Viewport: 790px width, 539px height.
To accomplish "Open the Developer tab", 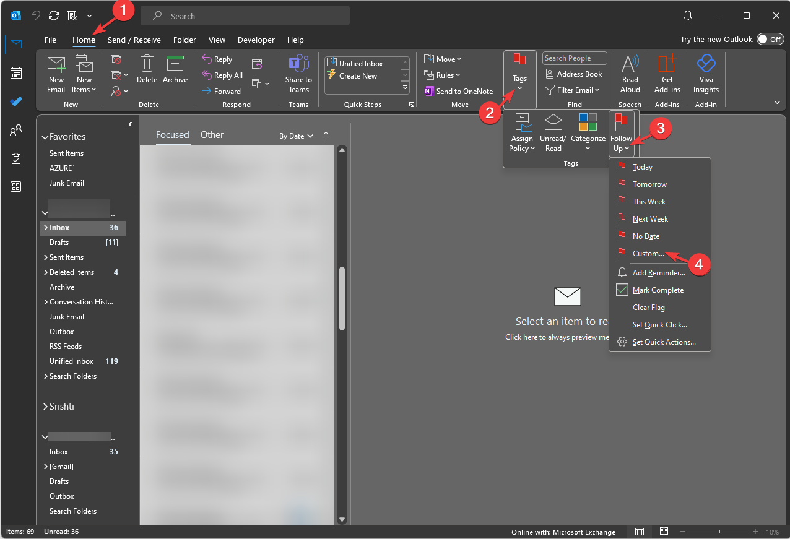I will tap(256, 40).
